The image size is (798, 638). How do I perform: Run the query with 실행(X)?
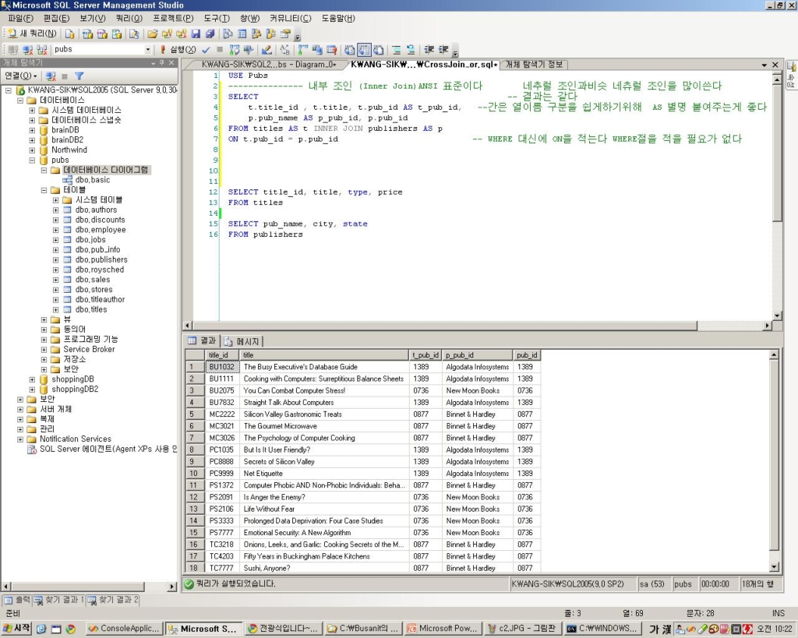click(178, 50)
